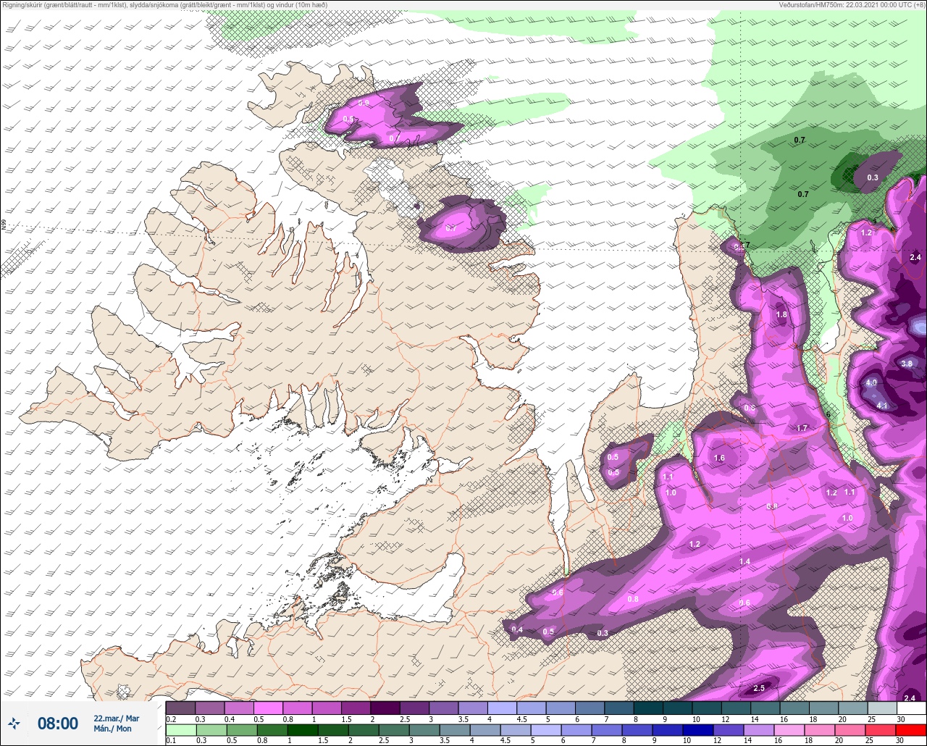
Task: Click the 0.4 value at the southwest snow band
Action: tap(517, 630)
